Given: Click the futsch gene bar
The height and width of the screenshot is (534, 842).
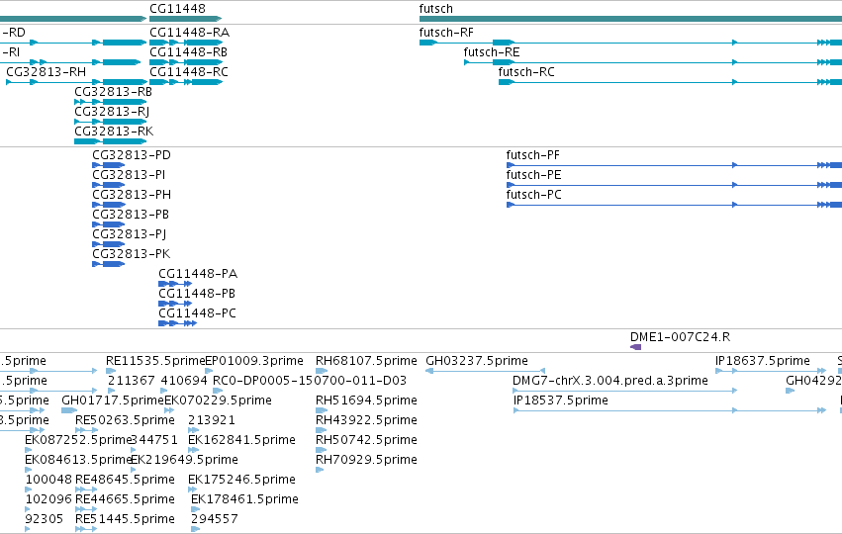Looking at the screenshot, I should [630, 19].
